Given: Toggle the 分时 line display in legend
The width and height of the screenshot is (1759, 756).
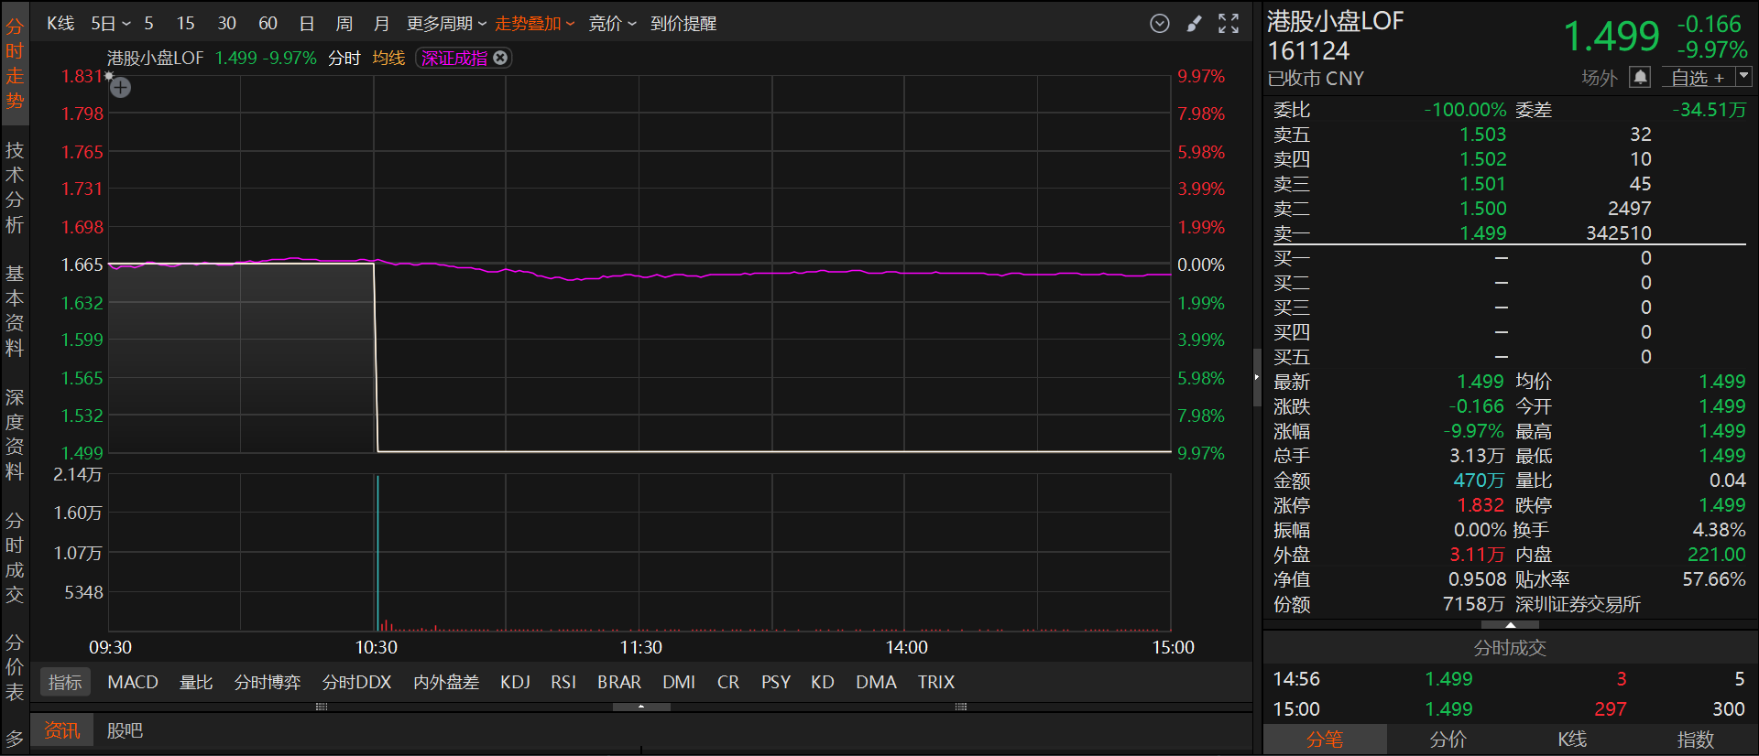Looking at the screenshot, I should 344,58.
